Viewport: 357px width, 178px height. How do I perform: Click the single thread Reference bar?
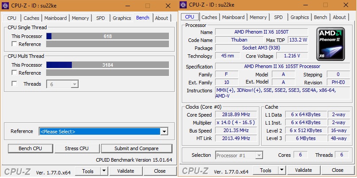(108, 44)
